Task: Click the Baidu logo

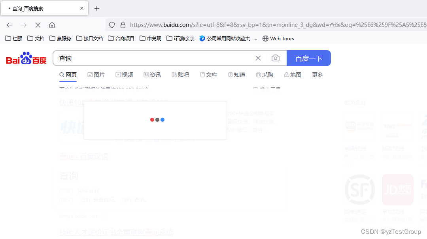Action: click(26, 58)
